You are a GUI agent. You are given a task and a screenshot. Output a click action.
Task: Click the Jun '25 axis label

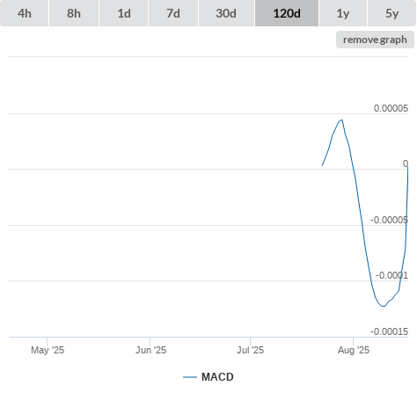(x=150, y=350)
